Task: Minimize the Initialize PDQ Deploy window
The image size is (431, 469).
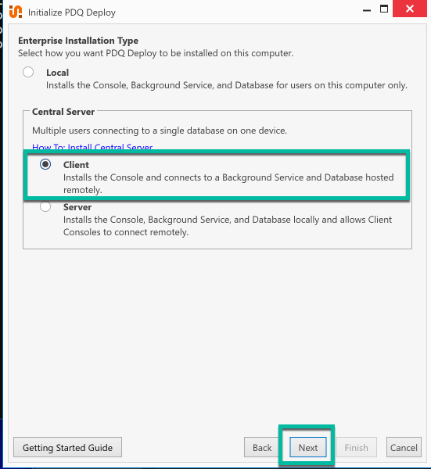Action: (367, 9)
